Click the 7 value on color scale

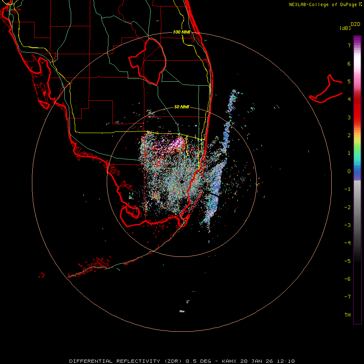pos(349,45)
